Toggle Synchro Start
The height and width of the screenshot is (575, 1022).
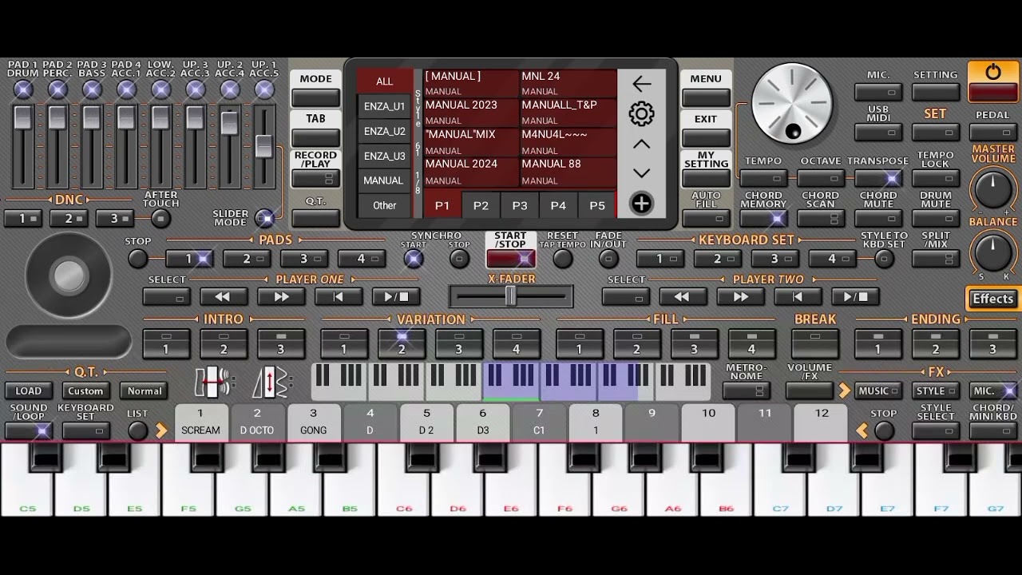[x=414, y=258]
